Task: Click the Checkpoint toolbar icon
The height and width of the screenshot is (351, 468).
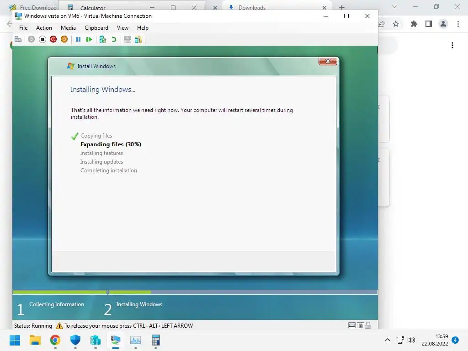Action: click(103, 39)
